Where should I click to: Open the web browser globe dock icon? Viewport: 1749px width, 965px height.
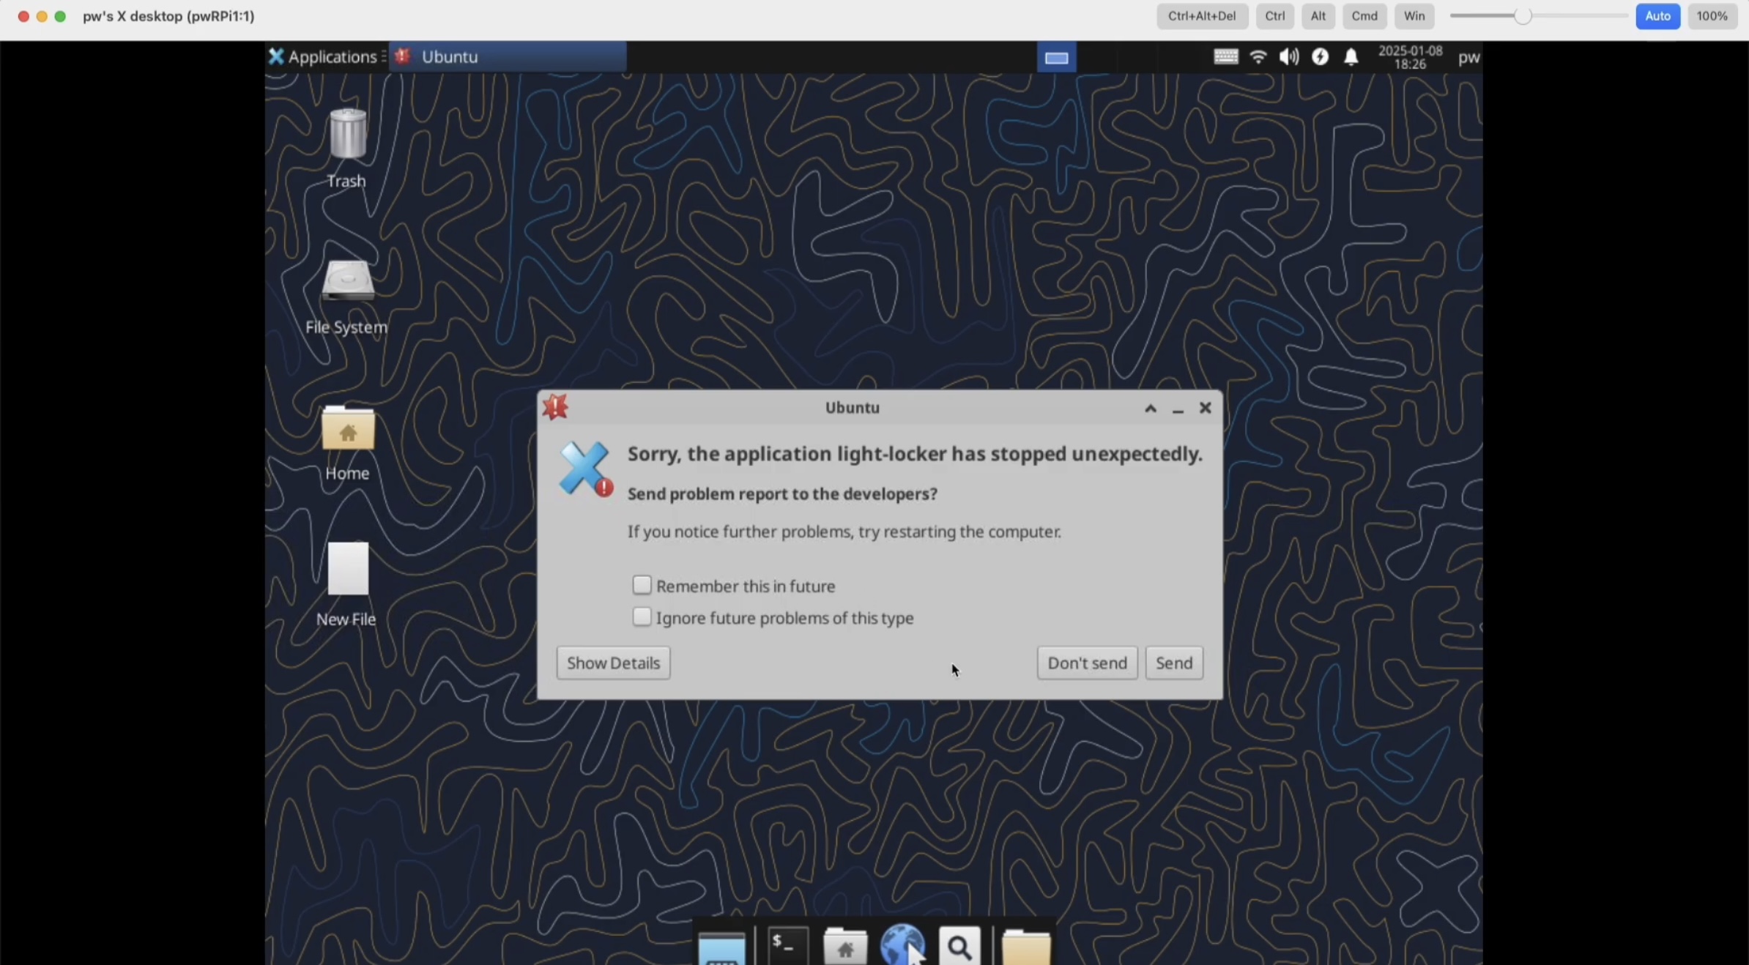click(x=902, y=945)
